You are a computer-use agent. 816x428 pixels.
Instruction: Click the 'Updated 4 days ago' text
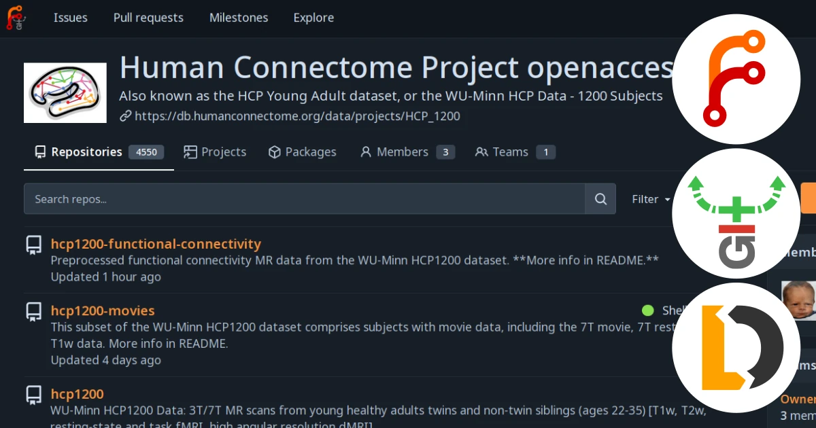point(106,360)
